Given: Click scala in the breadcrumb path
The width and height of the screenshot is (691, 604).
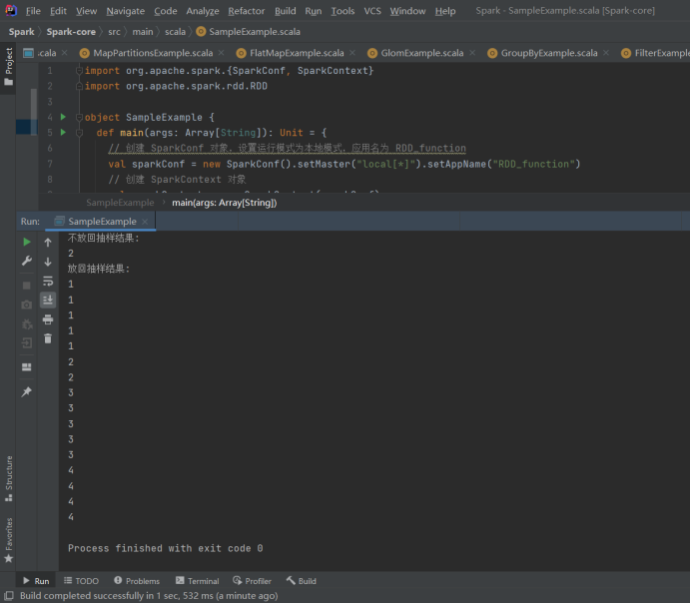Looking at the screenshot, I should tap(175, 32).
